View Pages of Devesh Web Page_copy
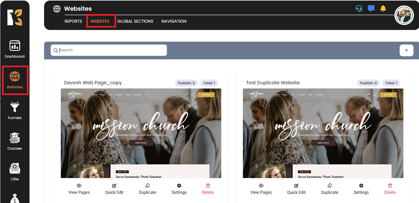 (x=79, y=189)
